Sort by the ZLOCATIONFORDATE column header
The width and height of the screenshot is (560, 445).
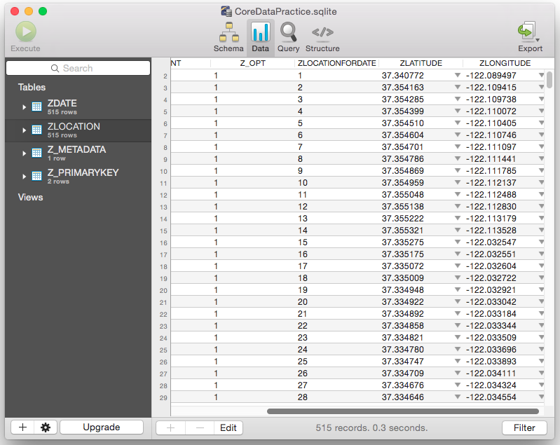point(337,63)
